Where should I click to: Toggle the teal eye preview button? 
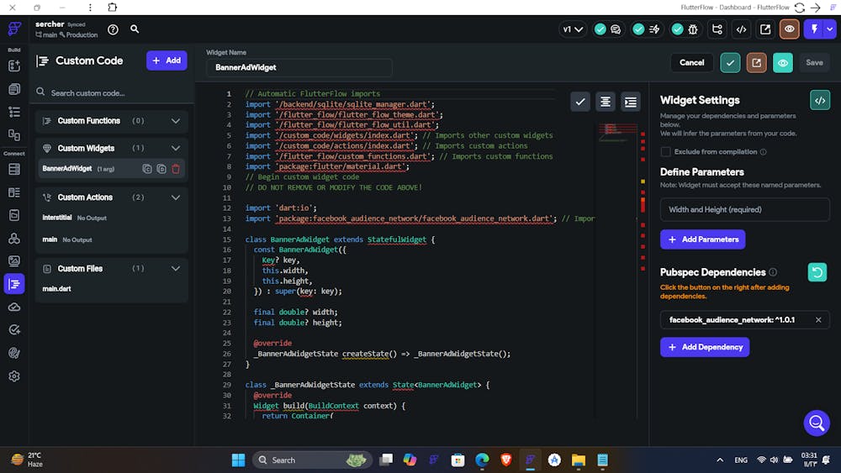[x=783, y=62]
